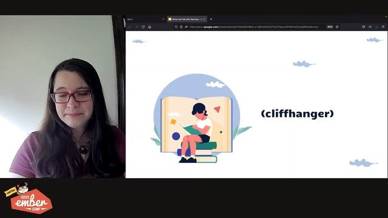The height and width of the screenshot is (218, 388).
Task: Reset the 80% zoom level badge
Action: (x=330, y=27)
